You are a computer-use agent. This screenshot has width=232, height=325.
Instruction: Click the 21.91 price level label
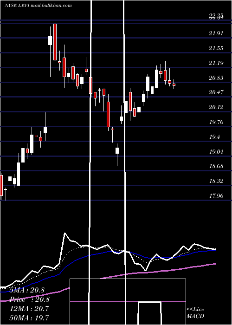[216, 33]
